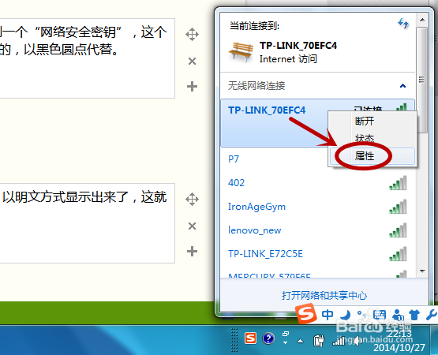This screenshot has width=438, height=355.
Task: Show hidden tray icons arrow
Action: coord(301,341)
